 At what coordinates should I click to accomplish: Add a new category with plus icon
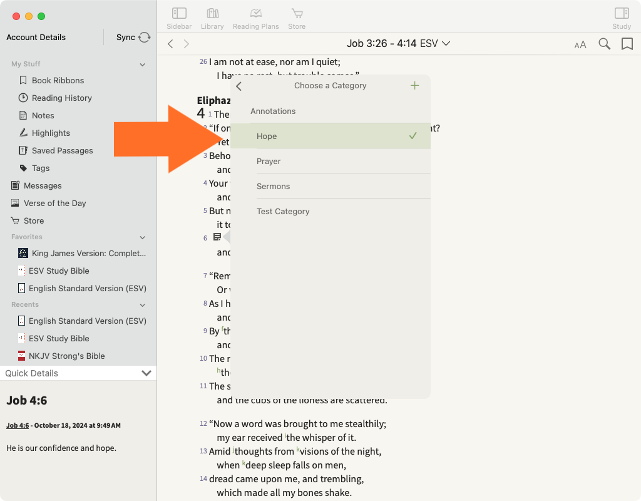point(414,86)
